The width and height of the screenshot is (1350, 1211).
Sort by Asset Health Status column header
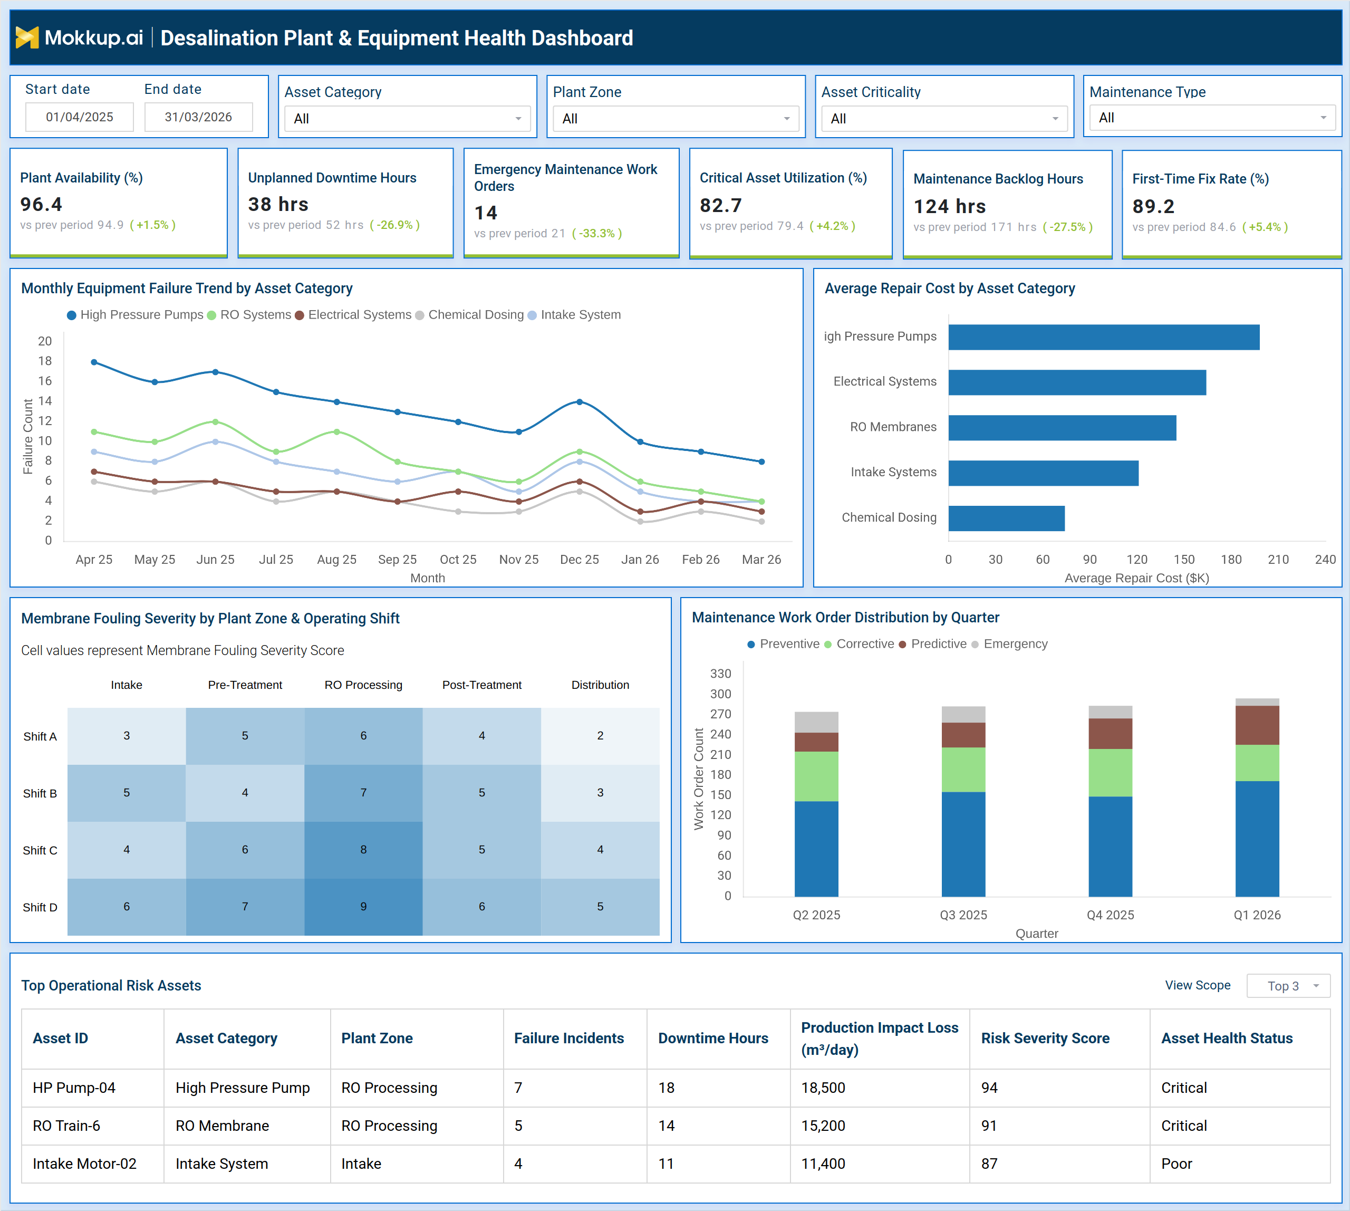(x=1240, y=1039)
